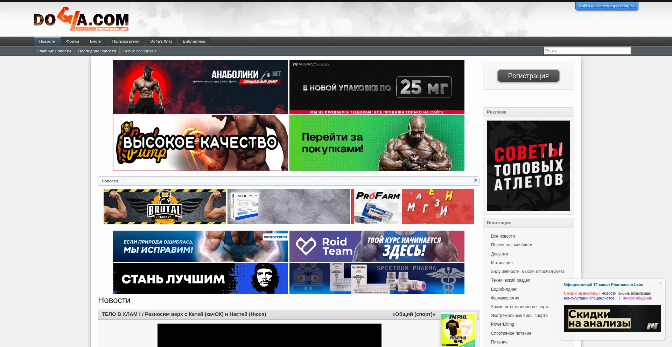Open the Высокое качество Pump banner
Screen dimensions: 672x347
(201, 143)
